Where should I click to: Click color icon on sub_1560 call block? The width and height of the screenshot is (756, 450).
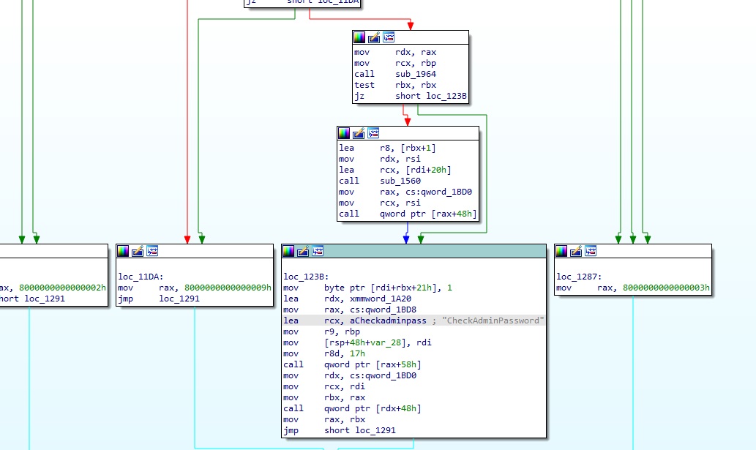(x=344, y=133)
